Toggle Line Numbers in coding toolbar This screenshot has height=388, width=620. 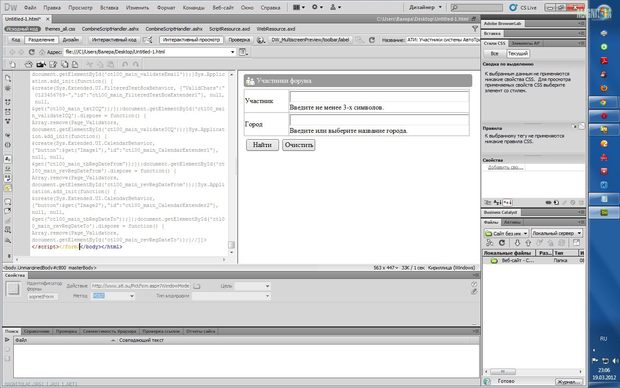8,159
